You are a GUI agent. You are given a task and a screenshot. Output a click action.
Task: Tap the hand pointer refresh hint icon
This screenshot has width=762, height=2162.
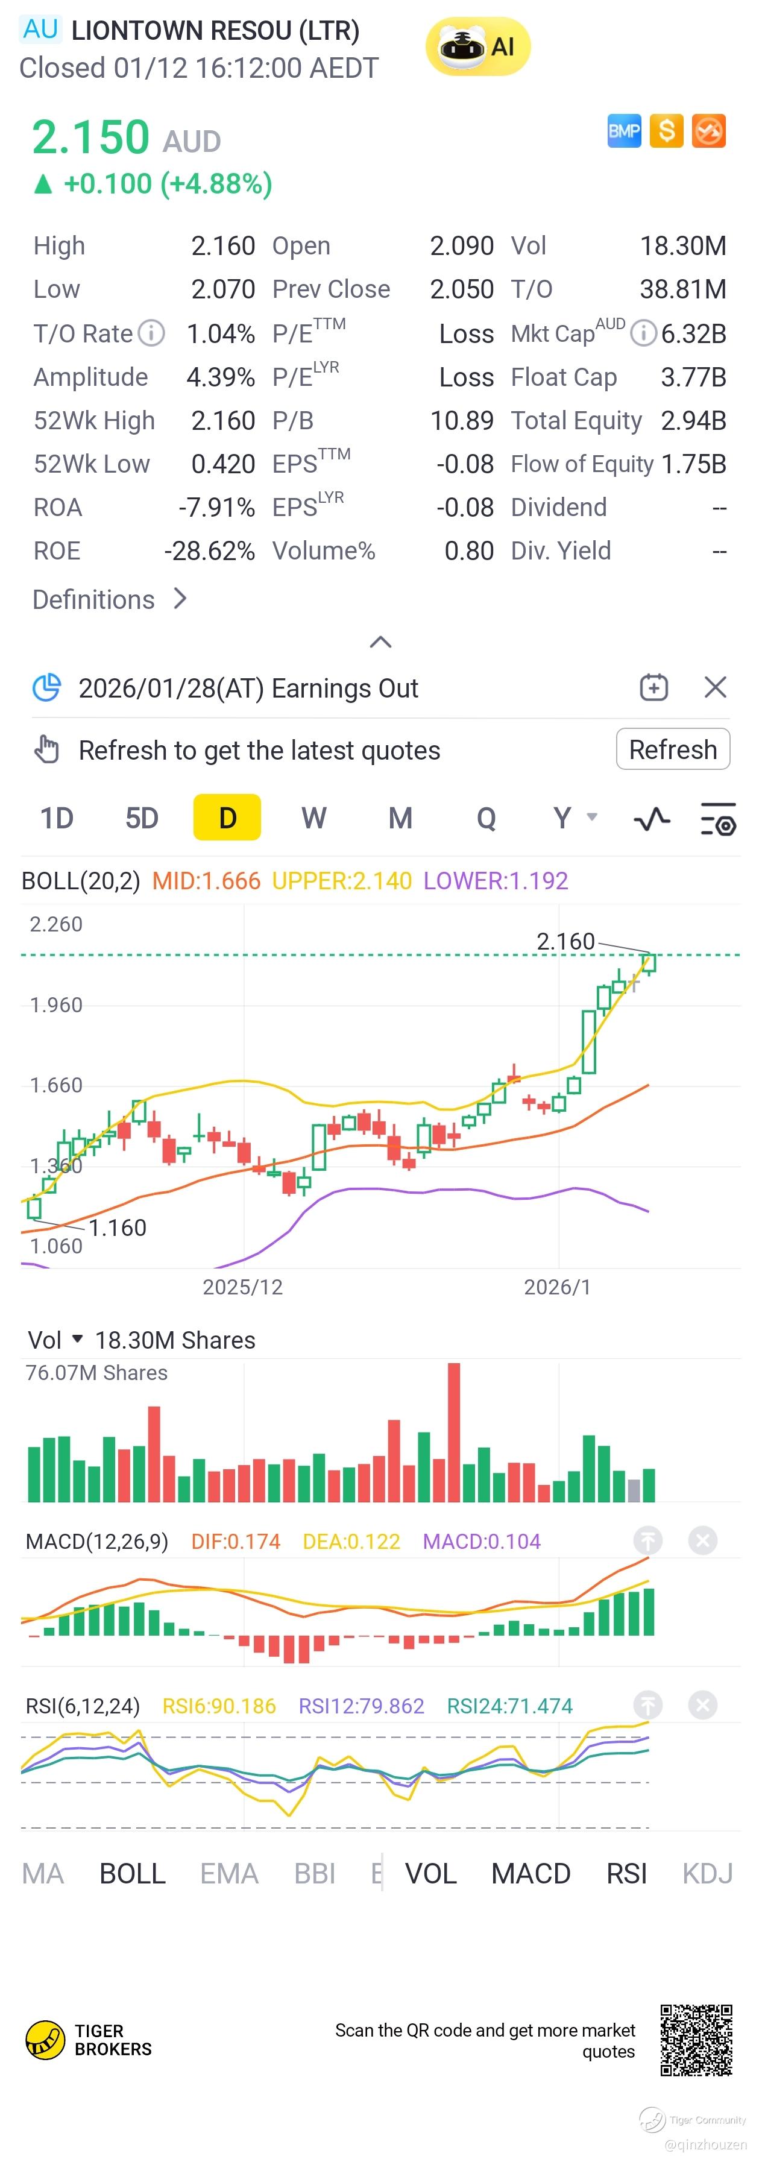click(x=47, y=749)
